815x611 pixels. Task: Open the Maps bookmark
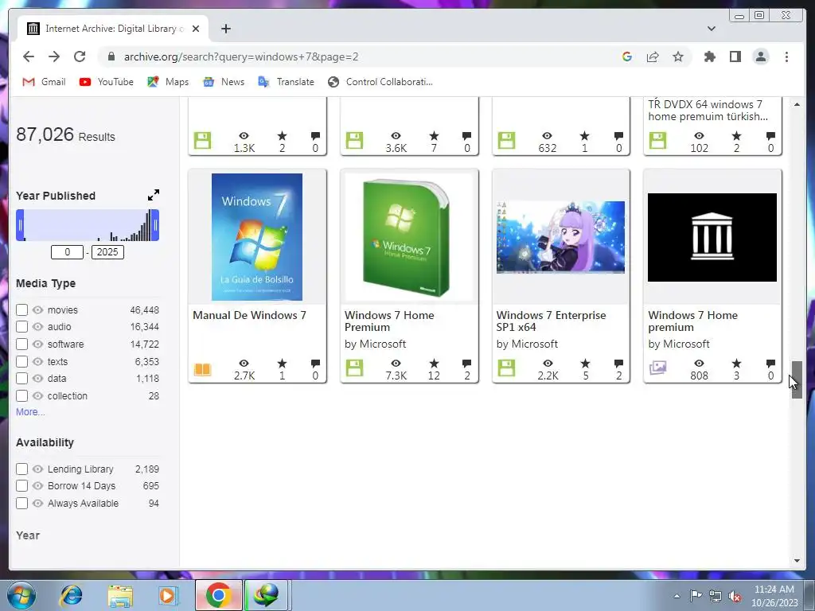click(168, 82)
